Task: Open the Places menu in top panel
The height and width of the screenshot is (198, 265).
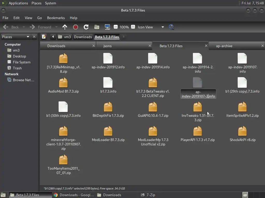Action: pyautogui.click(x=36, y=3)
